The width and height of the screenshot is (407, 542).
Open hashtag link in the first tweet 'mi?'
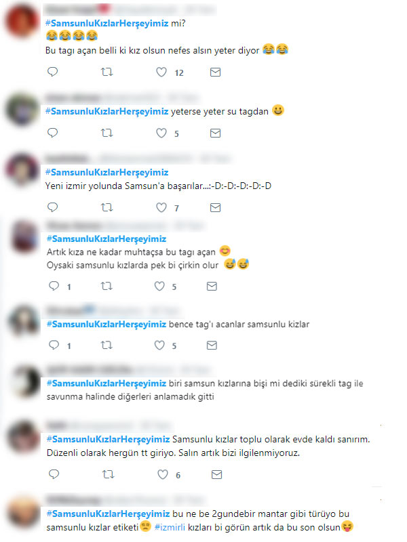pos(107,24)
